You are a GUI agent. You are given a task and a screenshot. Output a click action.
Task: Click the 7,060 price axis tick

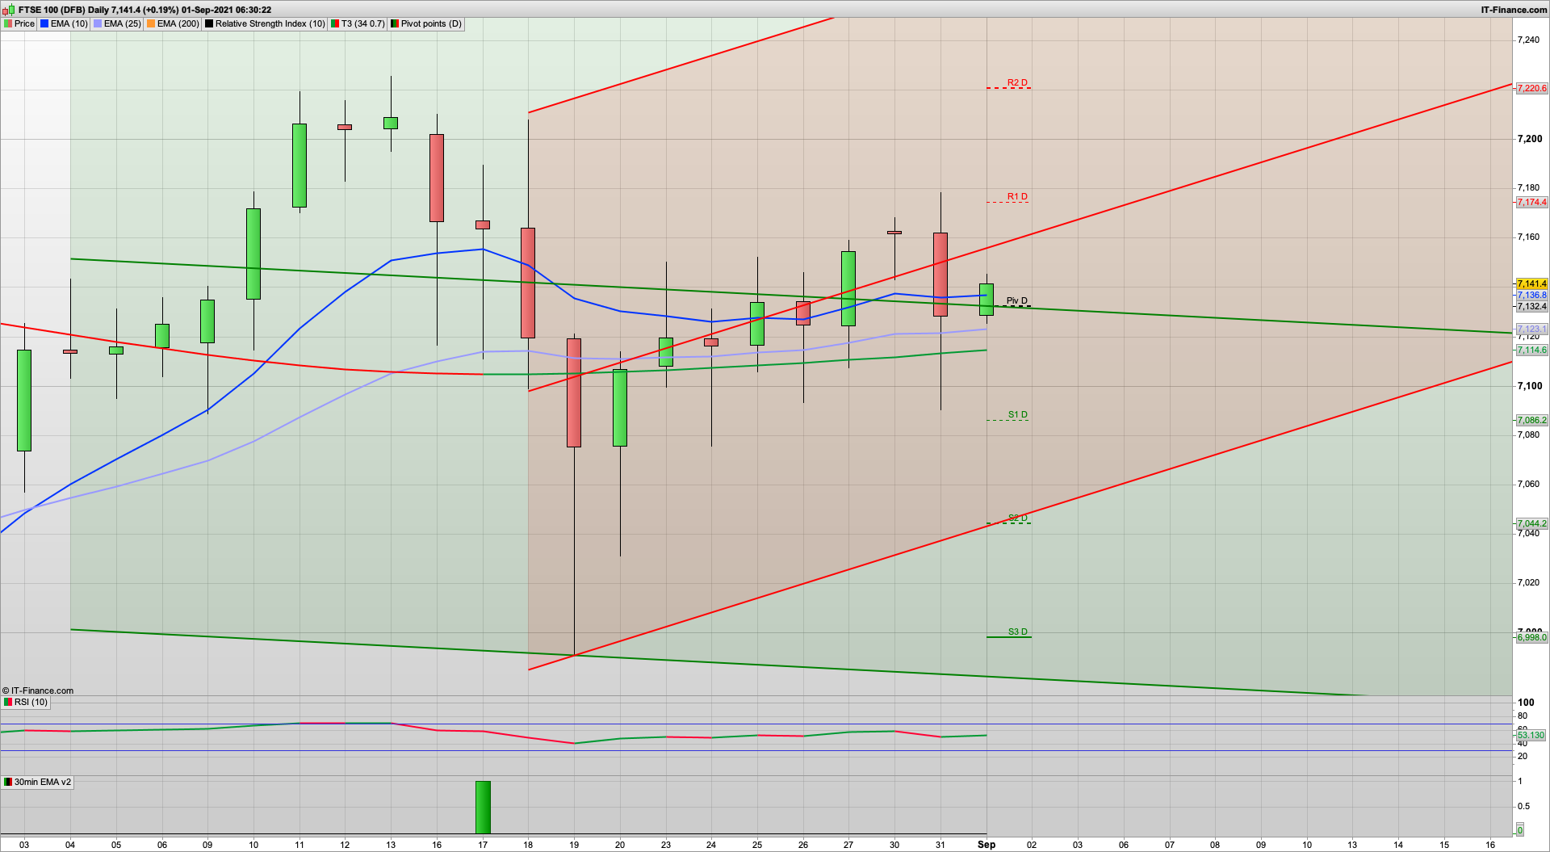[1528, 484]
